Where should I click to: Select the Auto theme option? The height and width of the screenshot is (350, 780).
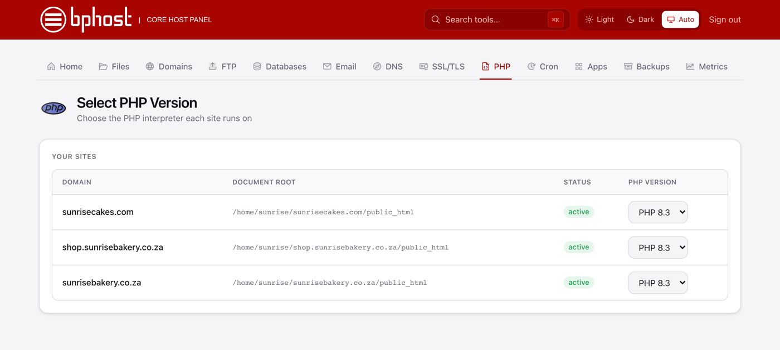pos(680,19)
